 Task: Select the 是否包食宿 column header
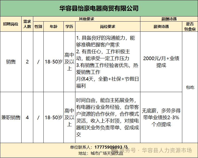[190, 26]
